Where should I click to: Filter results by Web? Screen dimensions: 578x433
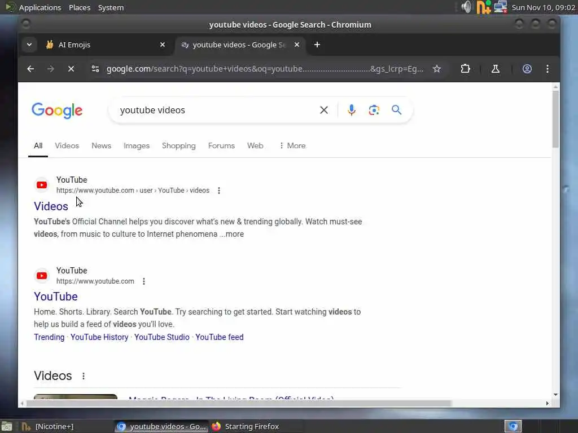click(255, 146)
